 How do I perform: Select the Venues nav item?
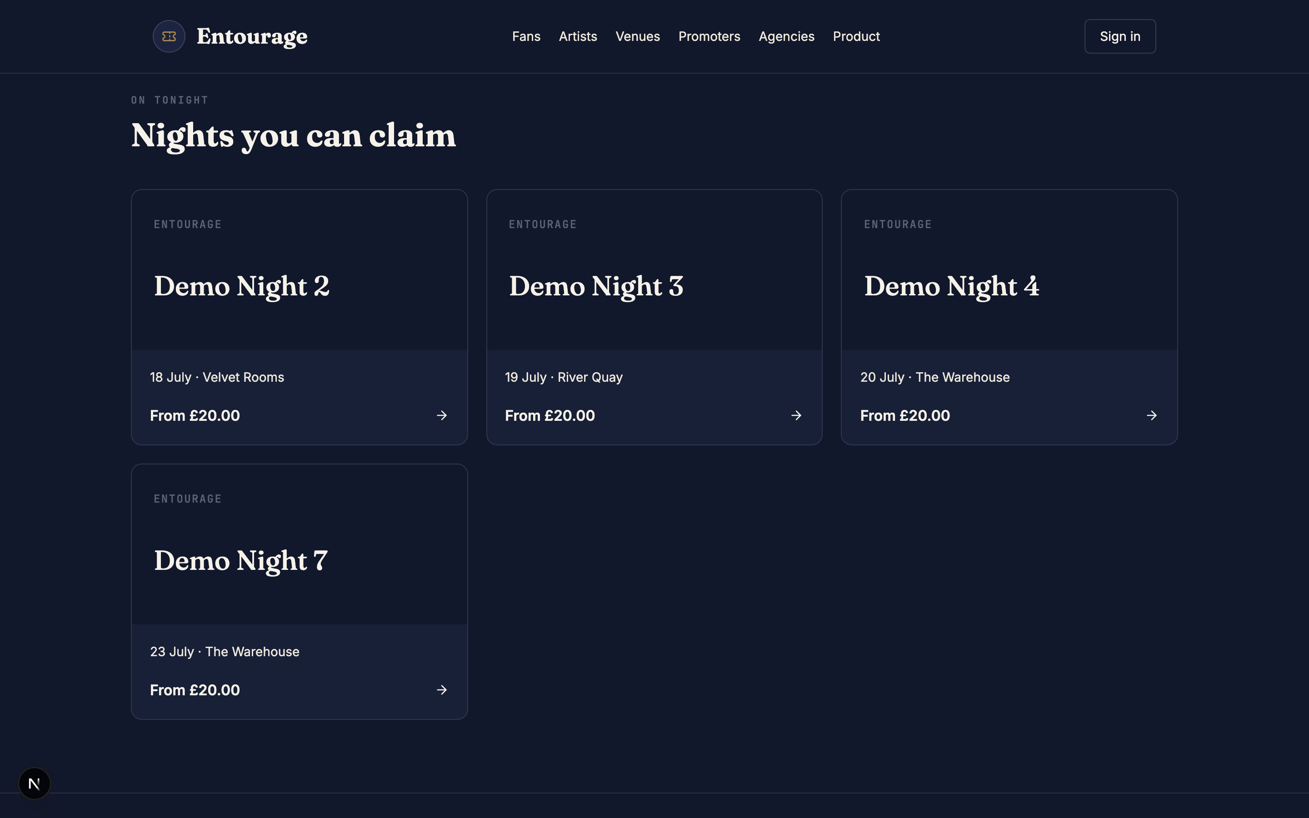click(638, 36)
